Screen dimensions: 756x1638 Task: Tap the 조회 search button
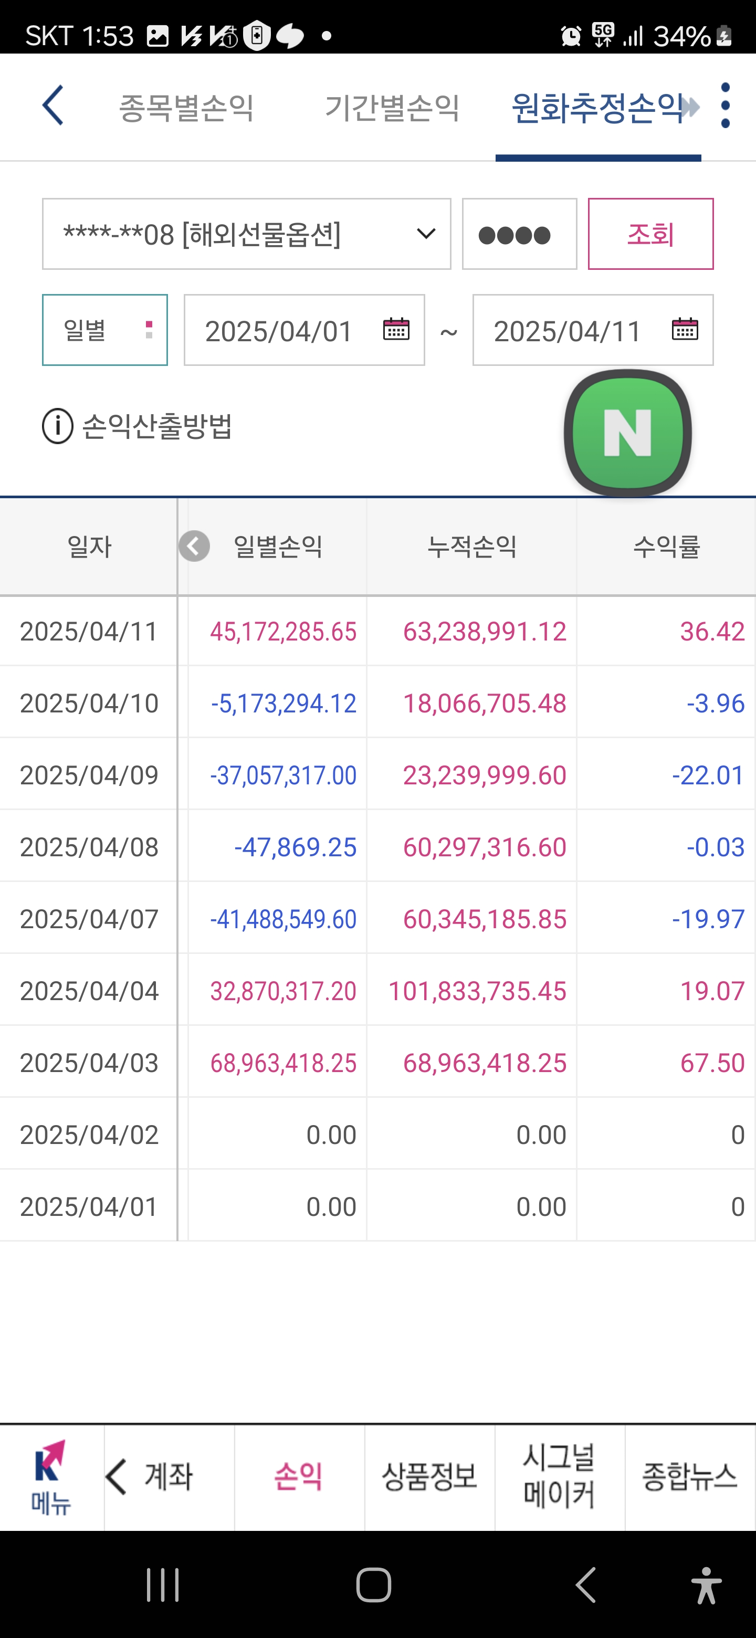click(x=650, y=234)
